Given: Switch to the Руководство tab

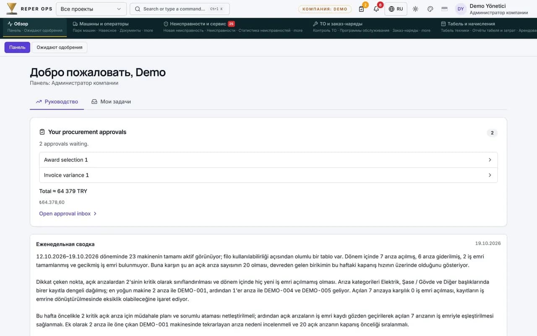Looking at the screenshot, I should (57, 102).
